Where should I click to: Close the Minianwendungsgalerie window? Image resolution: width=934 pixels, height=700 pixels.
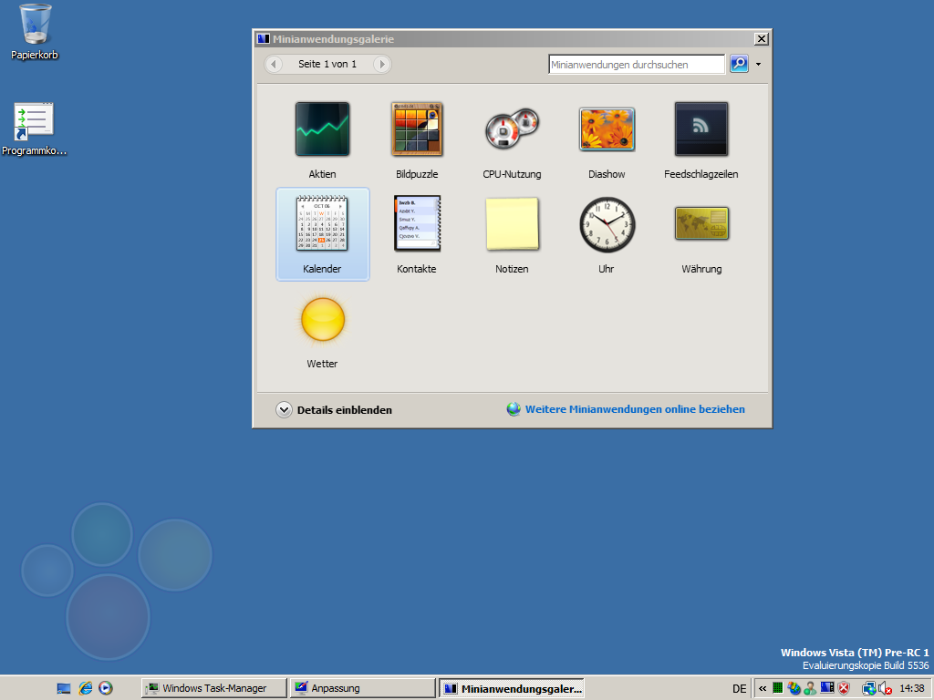pyautogui.click(x=762, y=38)
